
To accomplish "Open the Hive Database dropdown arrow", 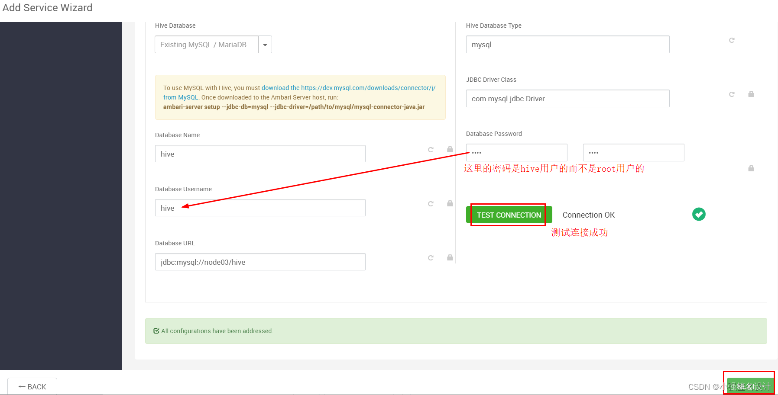I will [265, 45].
